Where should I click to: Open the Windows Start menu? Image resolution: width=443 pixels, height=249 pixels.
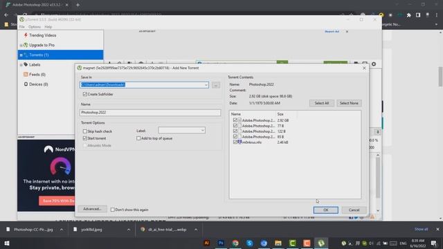pyautogui.click(x=7, y=243)
